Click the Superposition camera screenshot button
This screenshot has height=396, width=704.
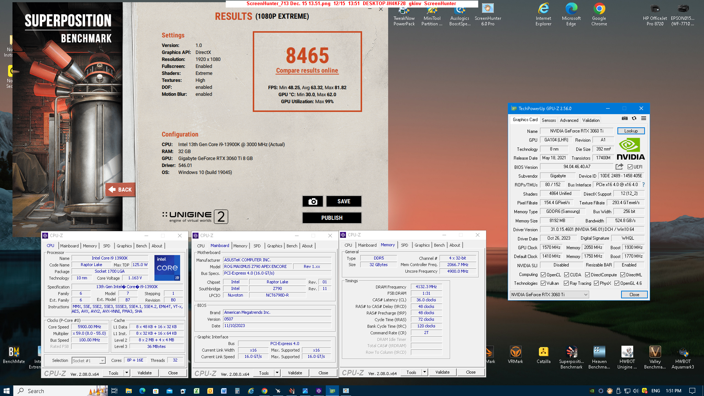pyautogui.click(x=313, y=201)
